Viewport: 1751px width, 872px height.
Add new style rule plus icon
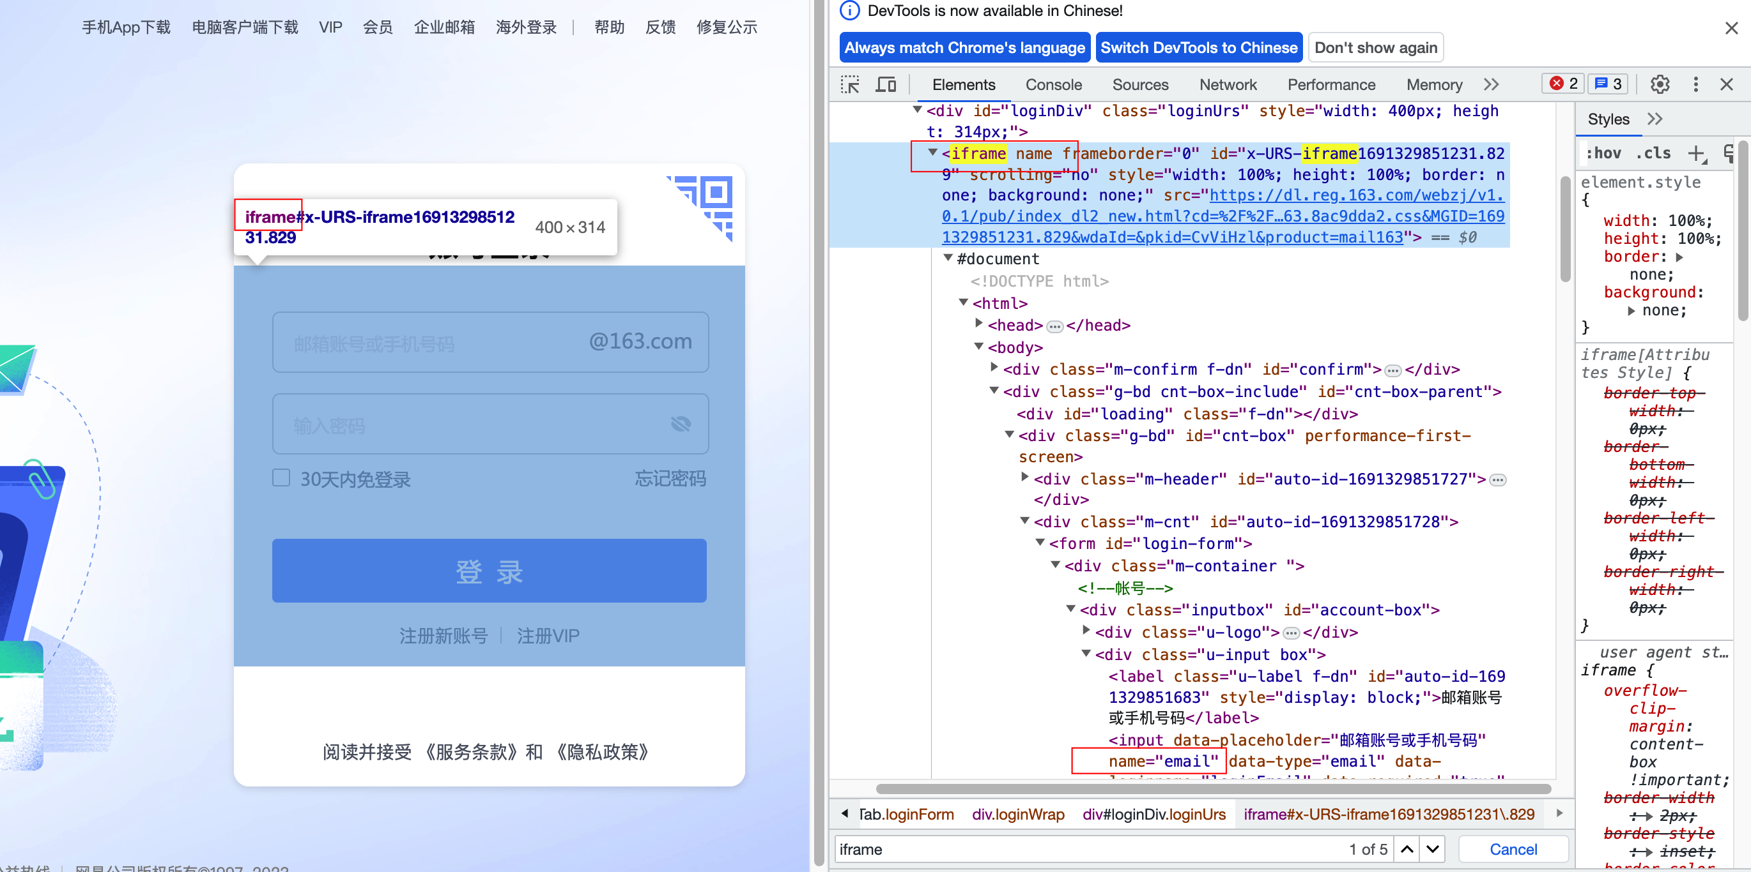(1697, 153)
